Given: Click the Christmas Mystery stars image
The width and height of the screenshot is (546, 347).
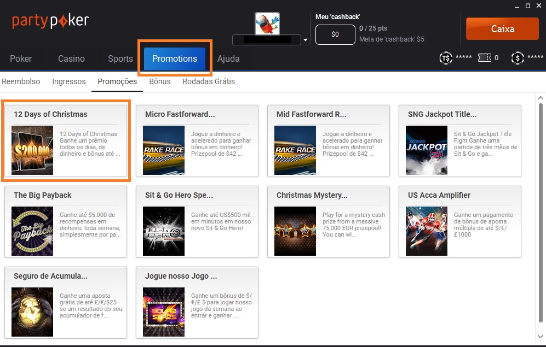Looking at the screenshot, I should click(295, 231).
